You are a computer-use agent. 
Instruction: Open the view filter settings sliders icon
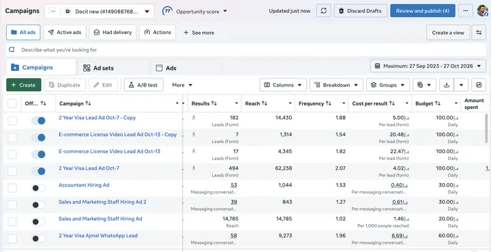(x=479, y=33)
